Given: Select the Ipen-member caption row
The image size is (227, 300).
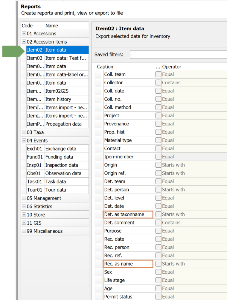Looking at the screenshot, I should (129, 157).
